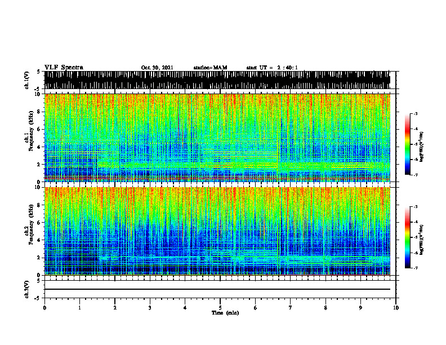Click the "Time (min)" axis label
Screen dimensions: 446x345
coord(225,313)
